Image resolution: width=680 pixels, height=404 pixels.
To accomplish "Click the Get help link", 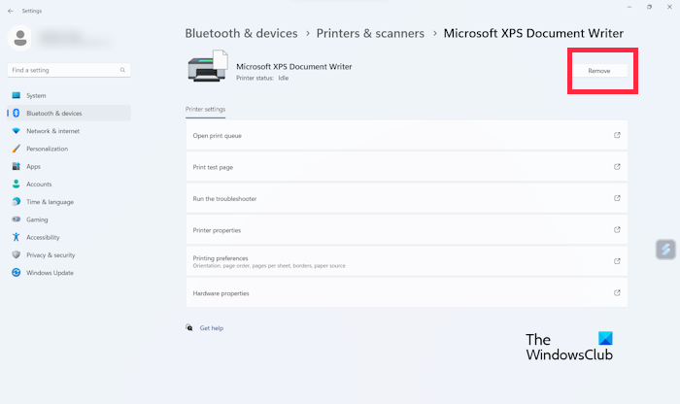I will [x=211, y=328].
